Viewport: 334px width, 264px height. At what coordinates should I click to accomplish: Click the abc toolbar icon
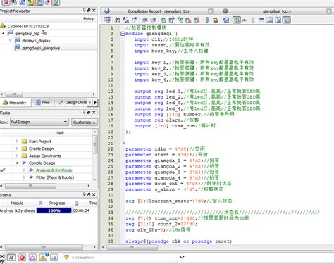coord(245,20)
